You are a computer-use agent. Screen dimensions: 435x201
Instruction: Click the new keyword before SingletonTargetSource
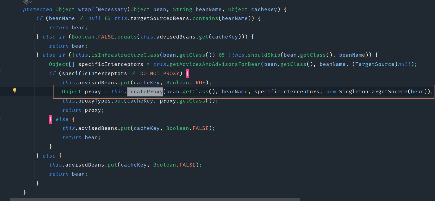(331, 92)
